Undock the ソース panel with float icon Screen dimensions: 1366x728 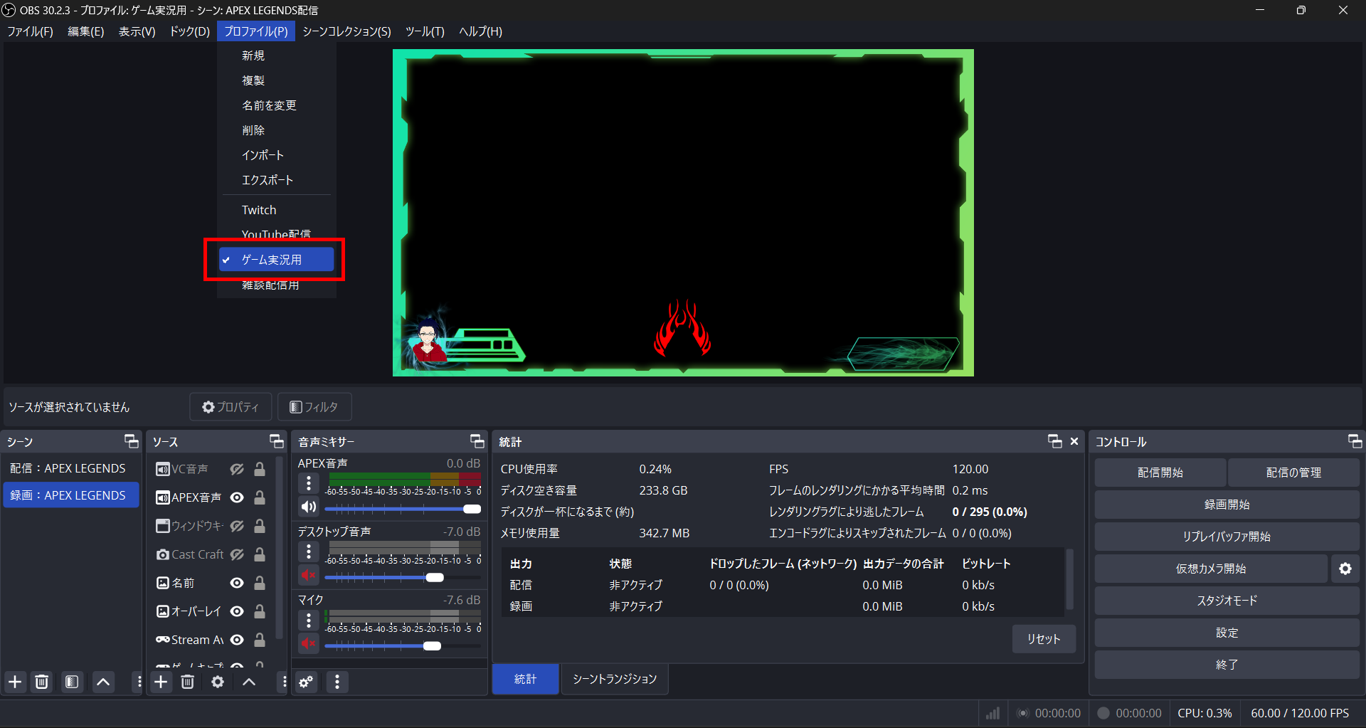tap(277, 441)
